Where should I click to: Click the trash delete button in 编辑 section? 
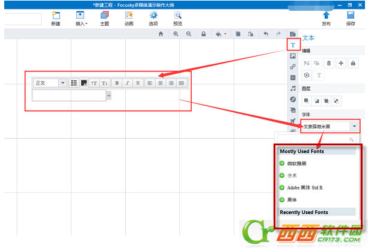(329, 63)
